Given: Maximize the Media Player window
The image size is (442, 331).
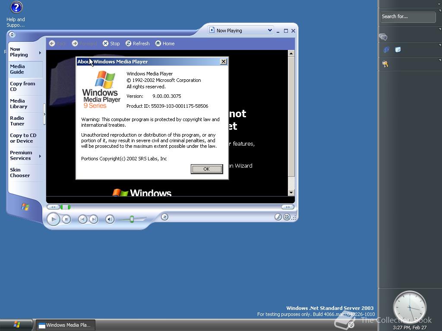Looking at the screenshot, I should pyautogui.click(x=286, y=31).
